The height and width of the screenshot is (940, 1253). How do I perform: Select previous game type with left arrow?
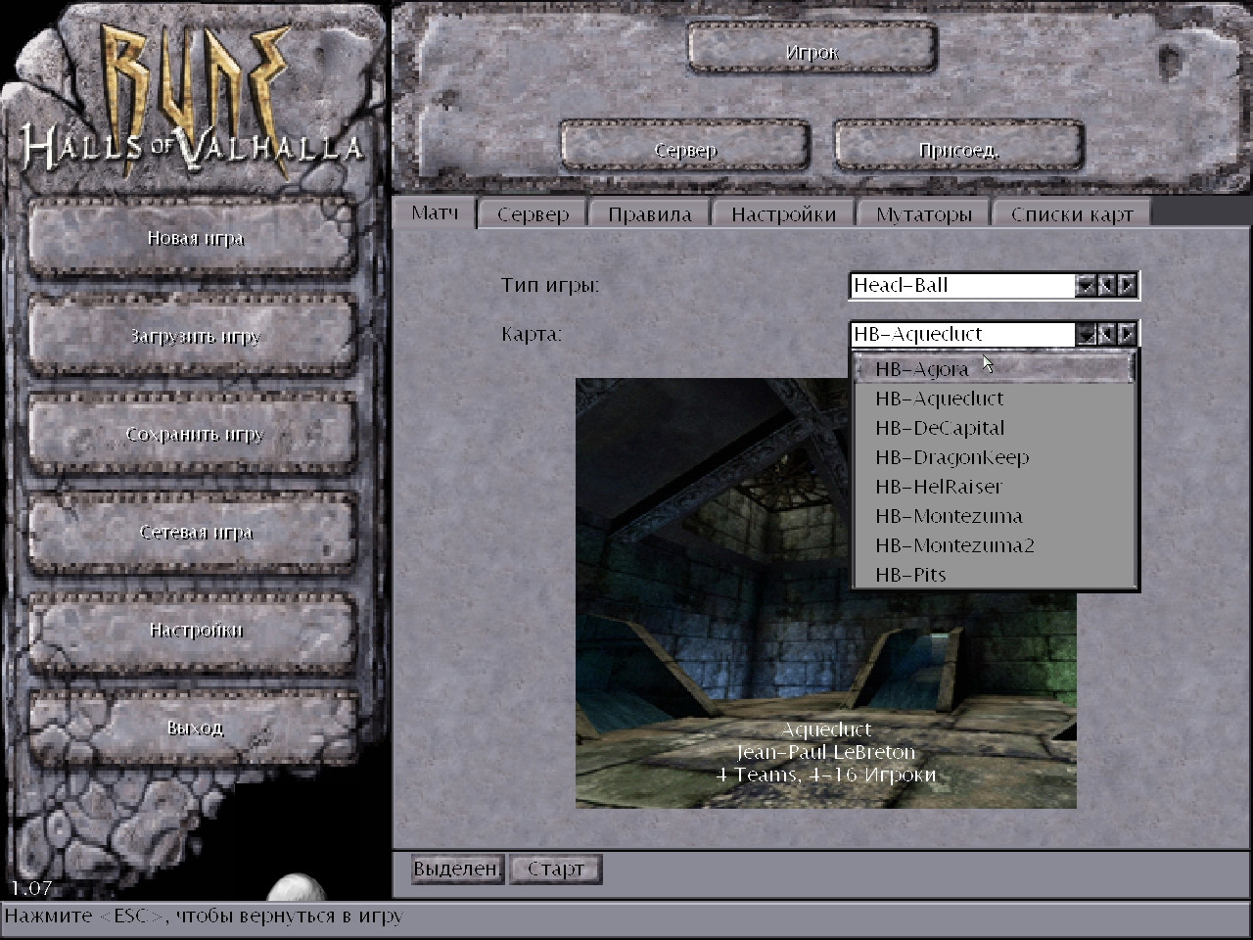1106,285
